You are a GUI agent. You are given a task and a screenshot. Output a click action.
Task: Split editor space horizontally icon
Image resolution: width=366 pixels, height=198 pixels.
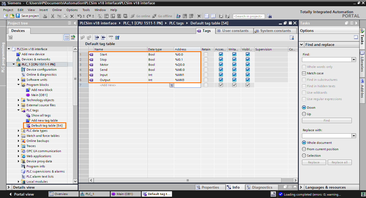coord(207,16)
